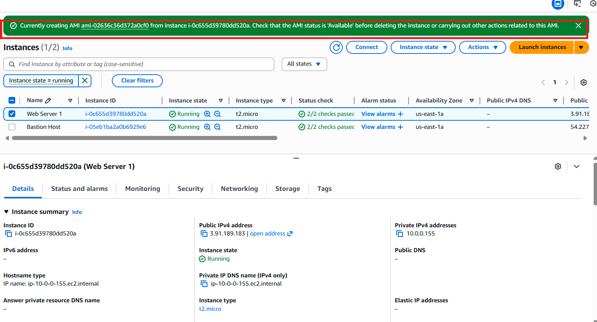597x322 pixels.
Task: Dismiss the green AMI creation banner
Action: (x=578, y=26)
